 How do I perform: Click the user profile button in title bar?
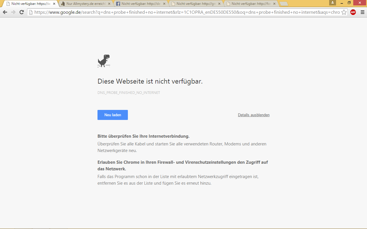click(x=333, y=3)
